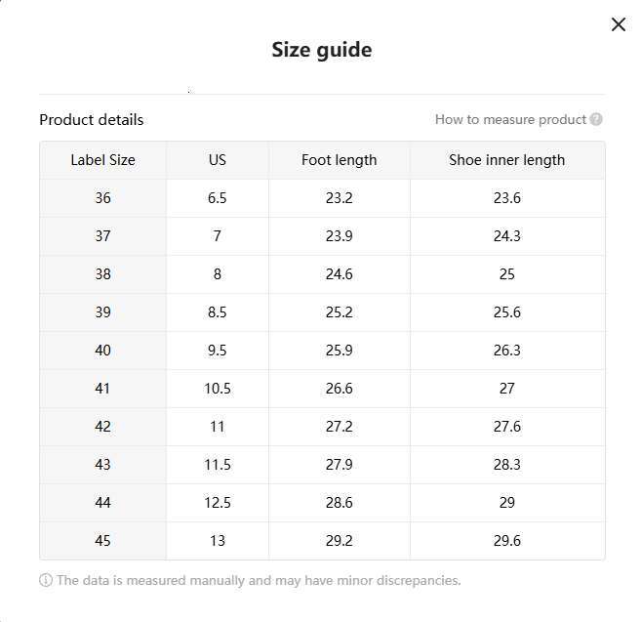The width and height of the screenshot is (641, 622).
Task: Select foot length 23.9 cell
Action: 339,236
